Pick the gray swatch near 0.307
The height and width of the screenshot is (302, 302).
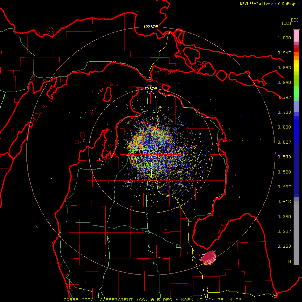click(x=296, y=233)
